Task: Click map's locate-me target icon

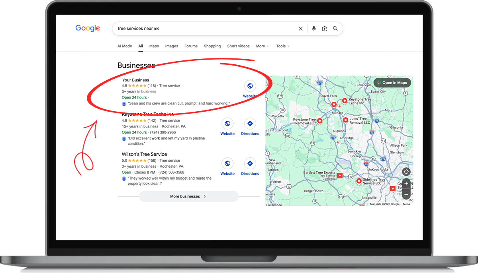Action: tap(406, 172)
